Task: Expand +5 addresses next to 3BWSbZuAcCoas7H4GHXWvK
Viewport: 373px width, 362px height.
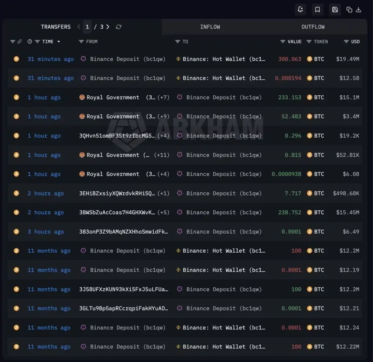Action: tap(163, 212)
